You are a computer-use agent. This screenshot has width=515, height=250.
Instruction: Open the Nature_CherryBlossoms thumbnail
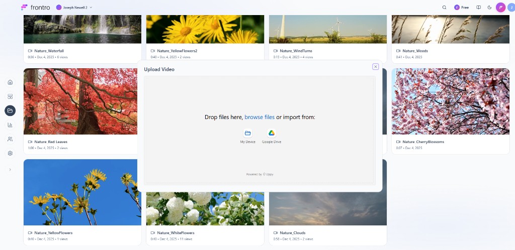click(x=451, y=101)
